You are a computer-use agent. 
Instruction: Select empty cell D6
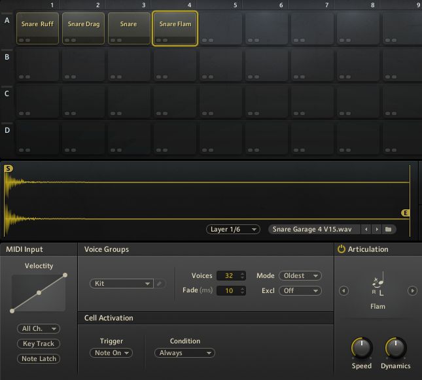point(266,138)
